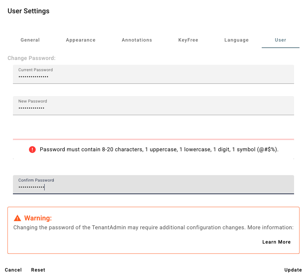The width and height of the screenshot is (307, 278).
Task: Click the Change Password section label
Action: (31, 58)
